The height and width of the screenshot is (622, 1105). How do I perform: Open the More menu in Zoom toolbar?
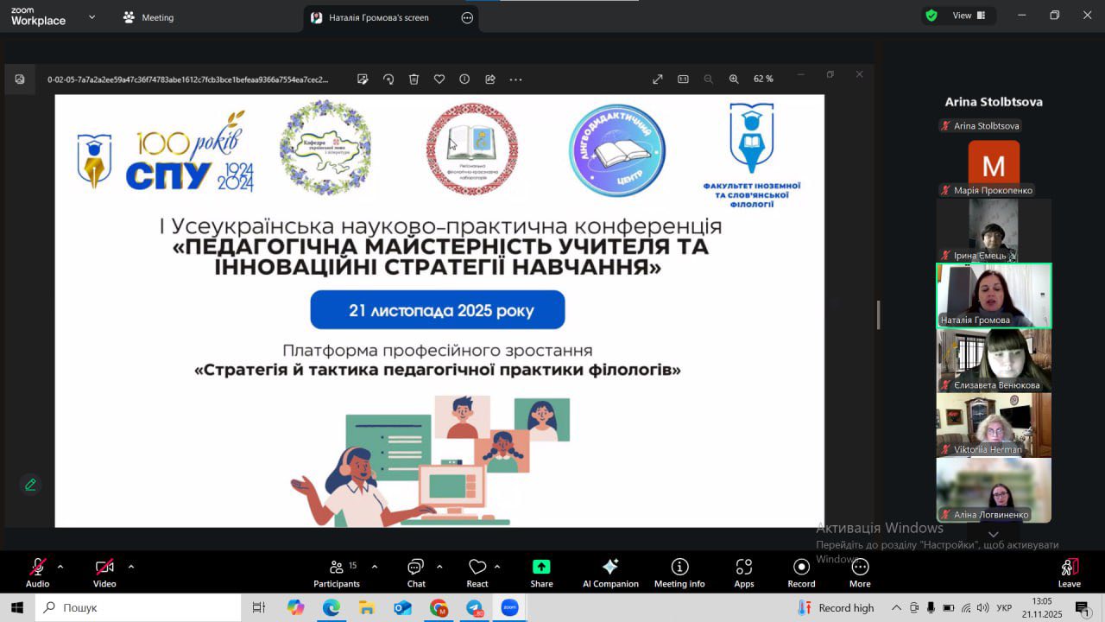pyautogui.click(x=860, y=572)
